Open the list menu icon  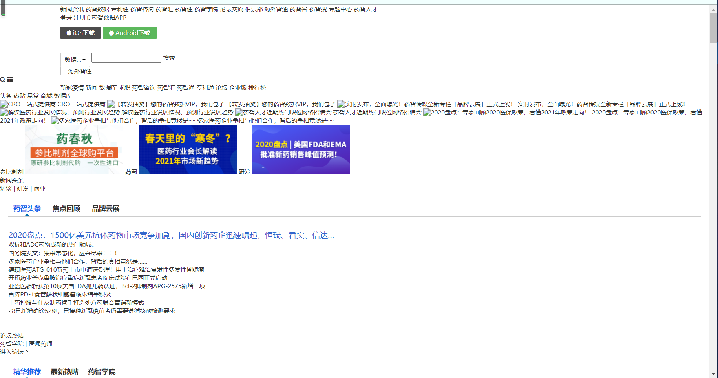[x=10, y=80]
